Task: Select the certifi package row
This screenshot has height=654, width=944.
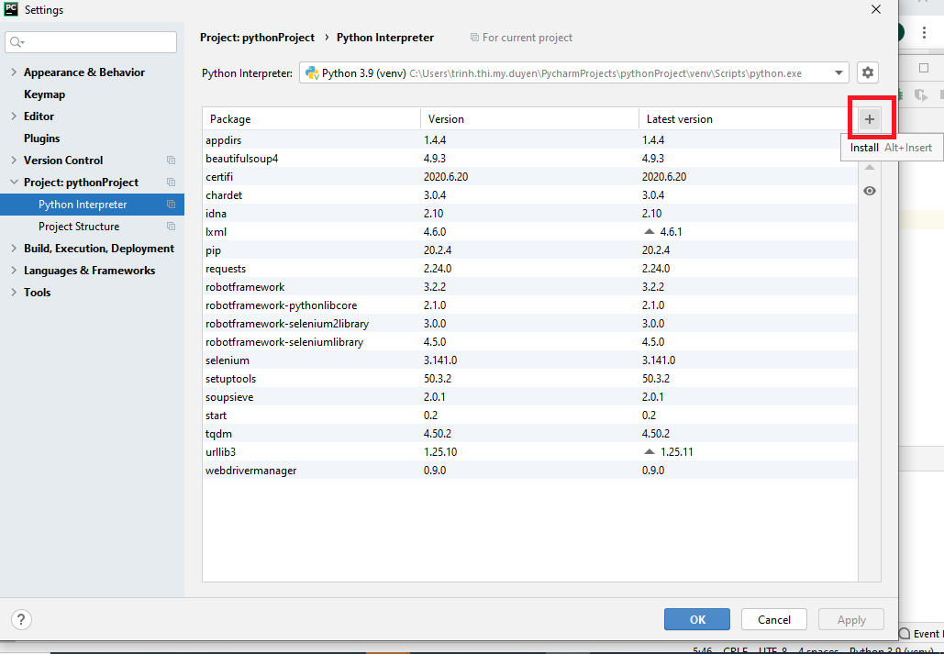Action: click(x=530, y=176)
